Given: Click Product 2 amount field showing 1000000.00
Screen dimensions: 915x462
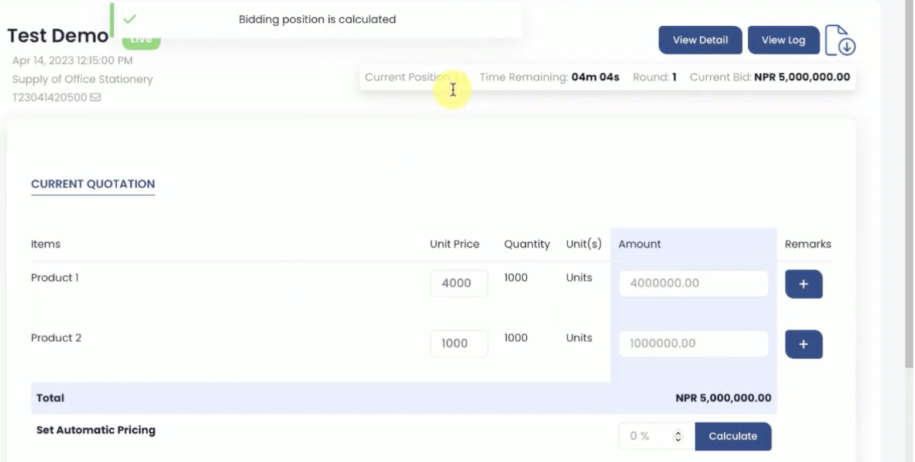Looking at the screenshot, I should (693, 344).
